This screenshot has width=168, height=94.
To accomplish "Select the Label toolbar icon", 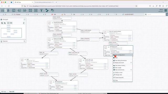I will pyautogui.click(x=52, y=10).
